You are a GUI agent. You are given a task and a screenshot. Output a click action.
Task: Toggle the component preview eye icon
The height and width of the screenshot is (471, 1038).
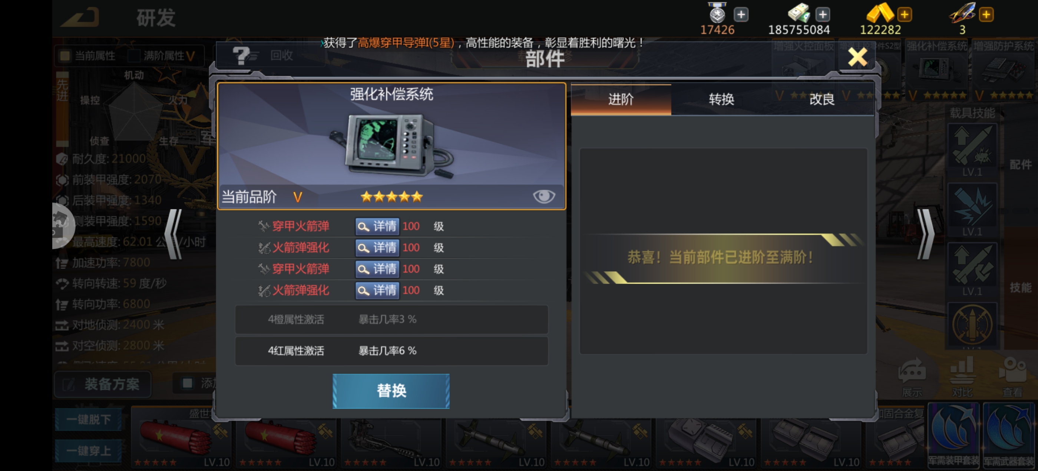pyautogui.click(x=543, y=197)
